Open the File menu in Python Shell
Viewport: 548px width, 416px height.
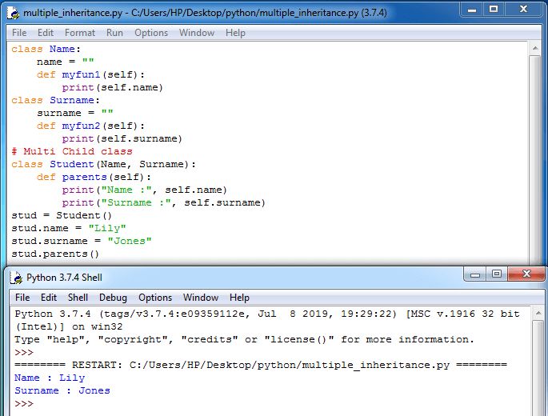22,298
